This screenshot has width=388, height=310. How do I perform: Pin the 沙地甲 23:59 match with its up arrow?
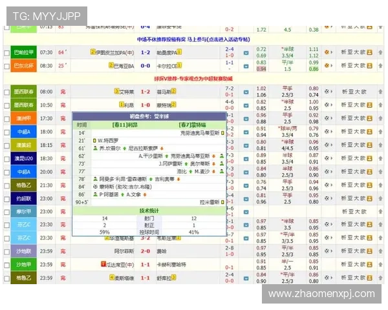(x=380, y=265)
